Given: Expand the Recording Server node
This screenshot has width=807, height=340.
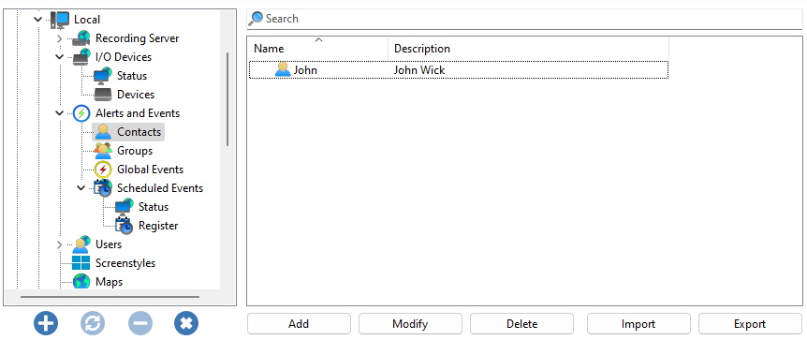Looking at the screenshot, I should click(59, 38).
